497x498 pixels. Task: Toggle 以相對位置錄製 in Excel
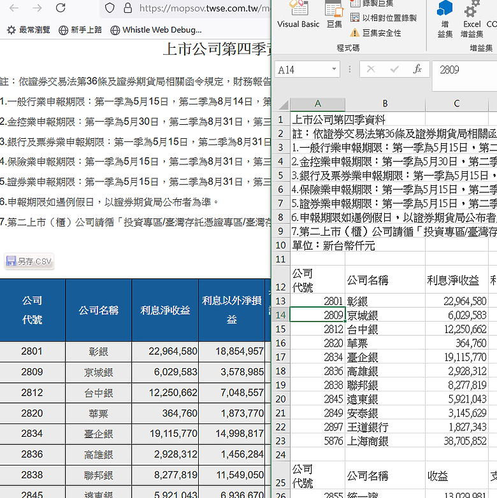384,18
